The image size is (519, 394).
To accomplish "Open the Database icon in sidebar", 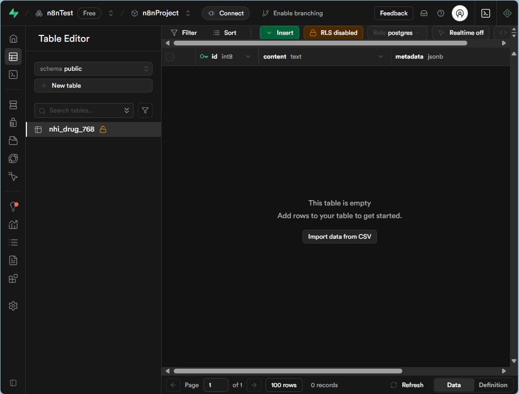I will pos(13,105).
